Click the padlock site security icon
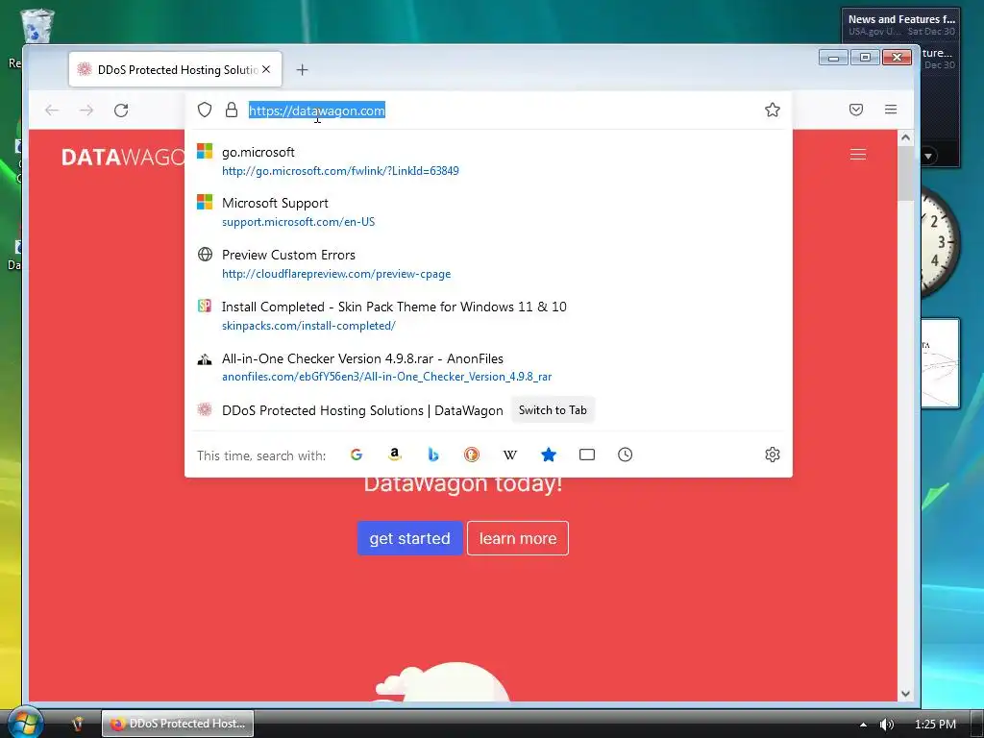The height and width of the screenshot is (738, 984). tap(232, 110)
